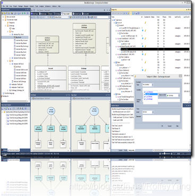Click Cancel in Testpoint Editor dialog
The width and height of the screenshot is (195, 196).
pyautogui.click(x=169, y=126)
